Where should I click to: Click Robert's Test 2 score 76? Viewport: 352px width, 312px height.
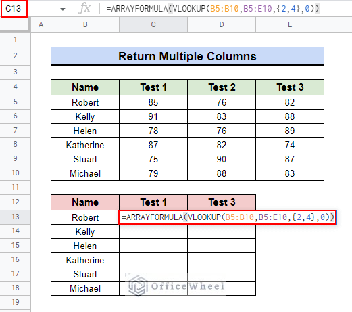coord(222,102)
